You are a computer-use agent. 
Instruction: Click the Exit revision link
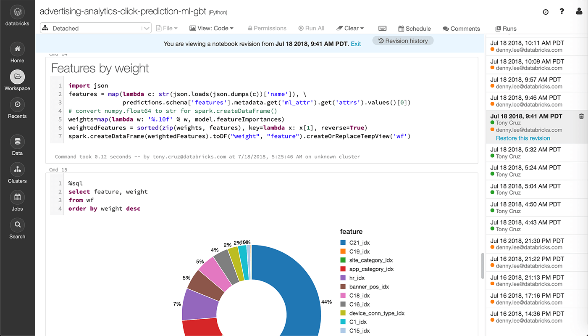(356, 44)
